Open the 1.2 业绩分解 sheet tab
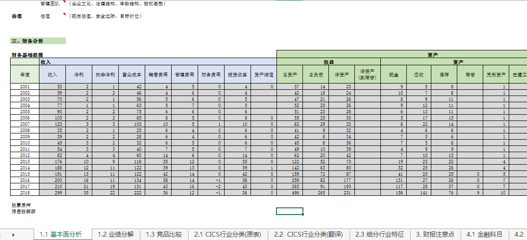Viewport: 527px width, 240px height. tap(116, 234)
